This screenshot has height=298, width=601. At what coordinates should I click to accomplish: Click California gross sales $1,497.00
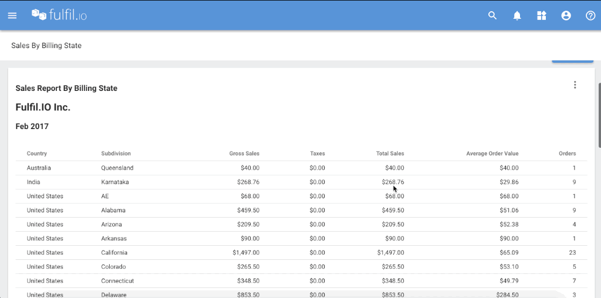(x=246, y=253)
